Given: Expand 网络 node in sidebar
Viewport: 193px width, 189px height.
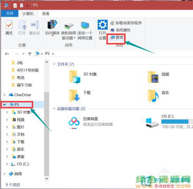Looking at the screenshot, I should (5, 174).
